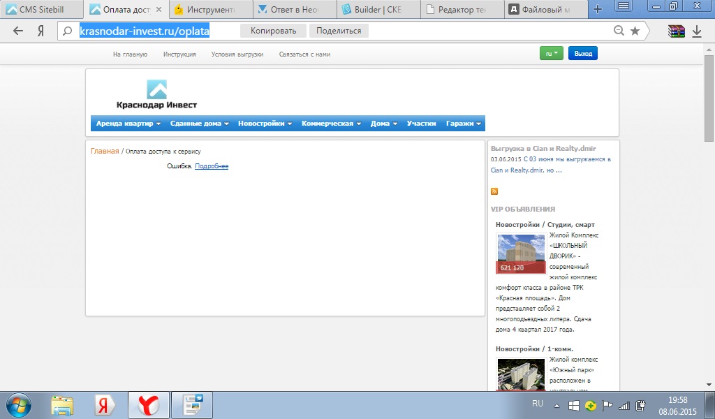Click the Yandex 'Я' home icon
Screen dimensions: 715x419
click(41, 31)
